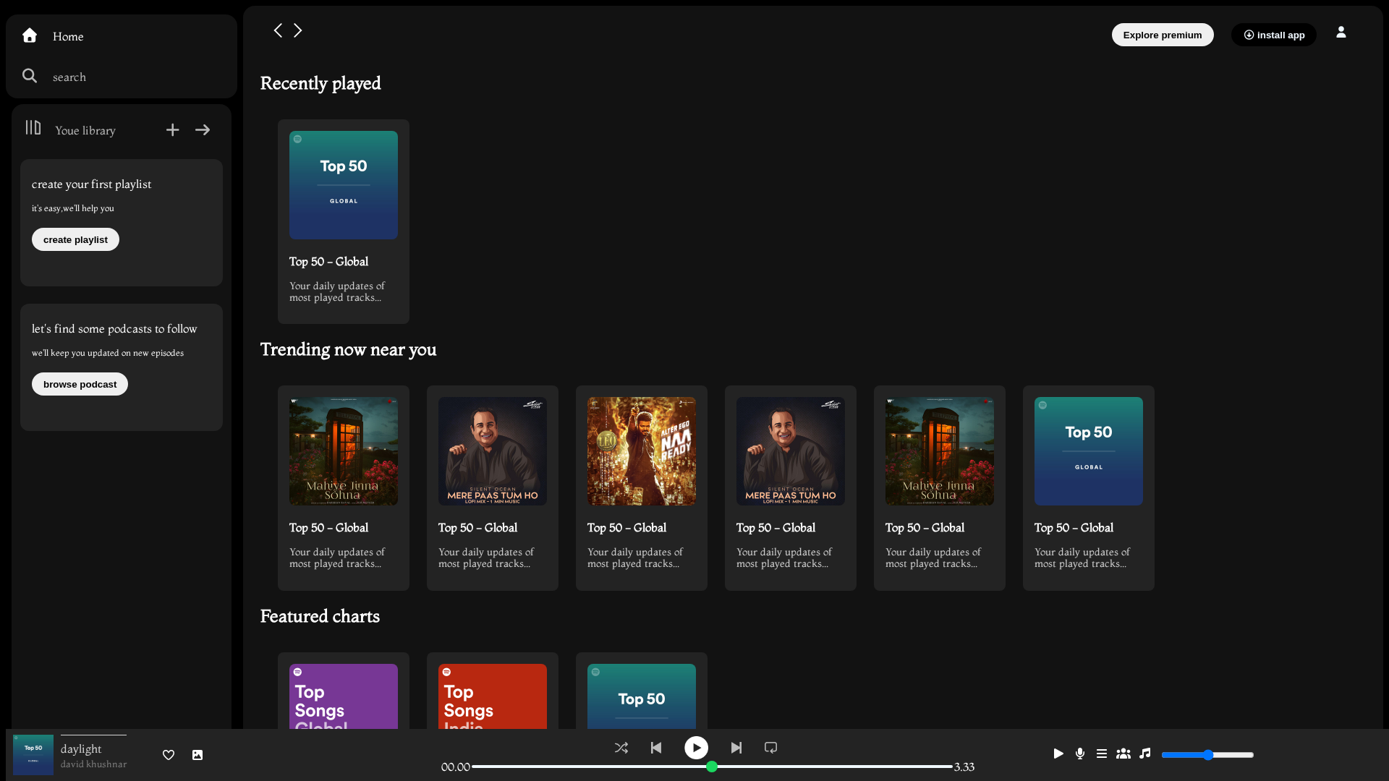
Task: Click the Explore premium button
Action: [x=1163, y=35]
